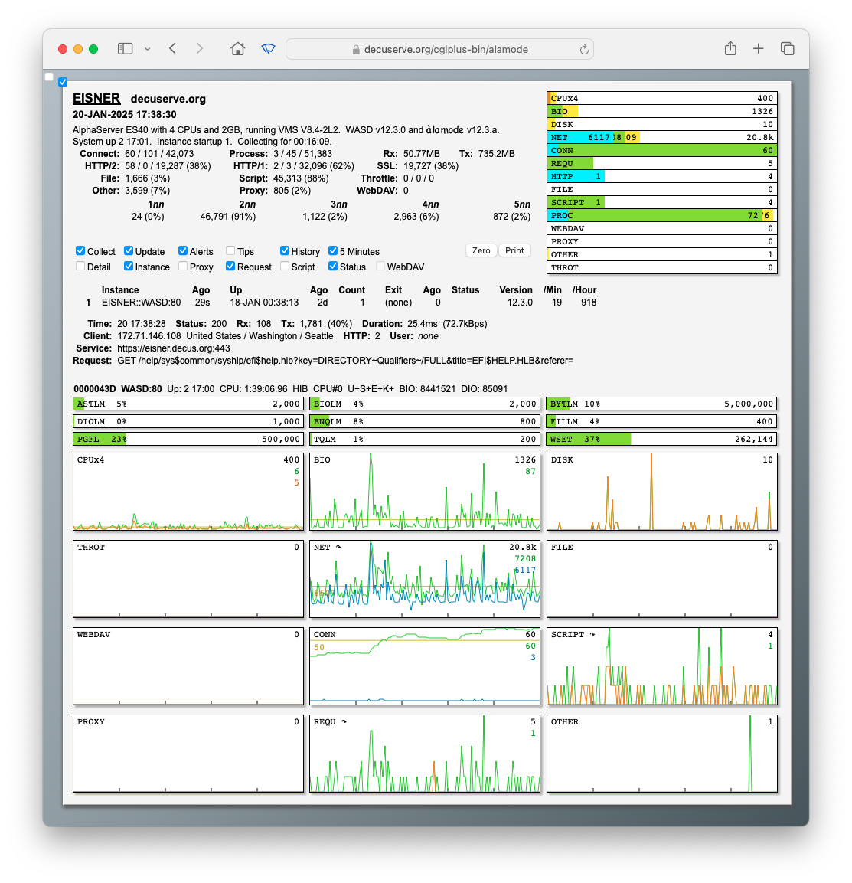
Task: Click the REQU meter bar in summary
Action: [662, 163]
